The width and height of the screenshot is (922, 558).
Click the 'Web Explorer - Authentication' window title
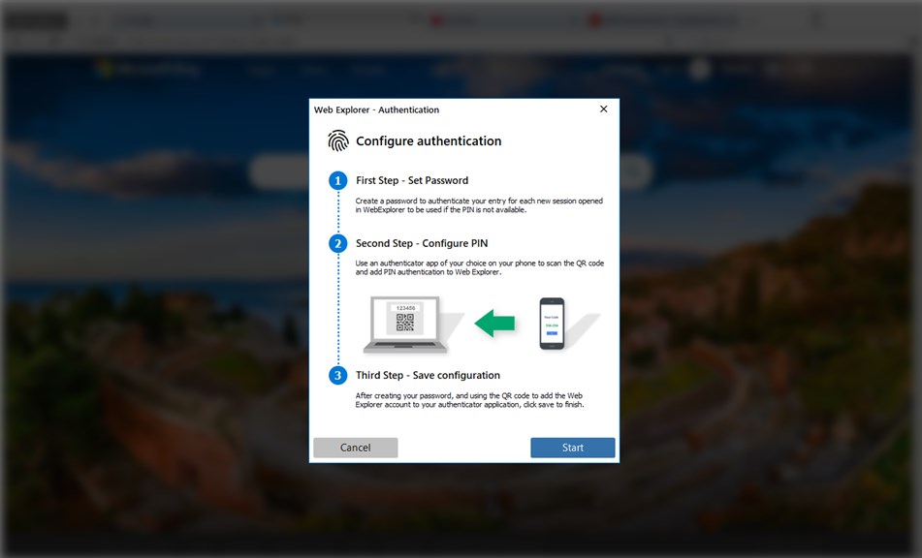pos(376,109)
